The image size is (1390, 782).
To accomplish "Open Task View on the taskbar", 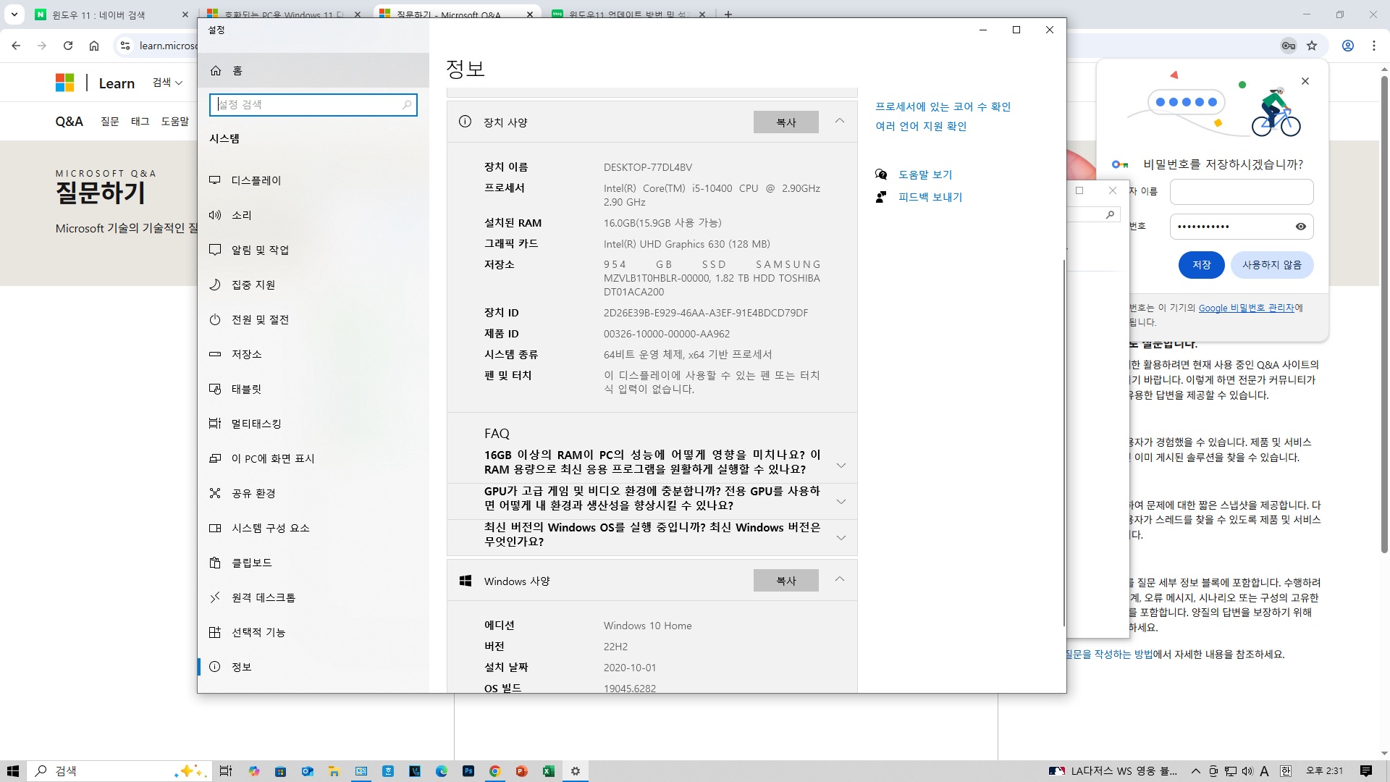I will (x=226, y=771).
